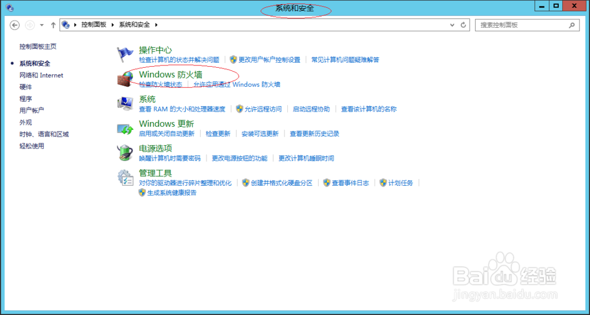Open 操作中心 heading
This screenshot has height=315, width=590.
155,50
